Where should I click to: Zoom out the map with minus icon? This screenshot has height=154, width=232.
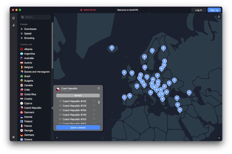coord(216,138)
